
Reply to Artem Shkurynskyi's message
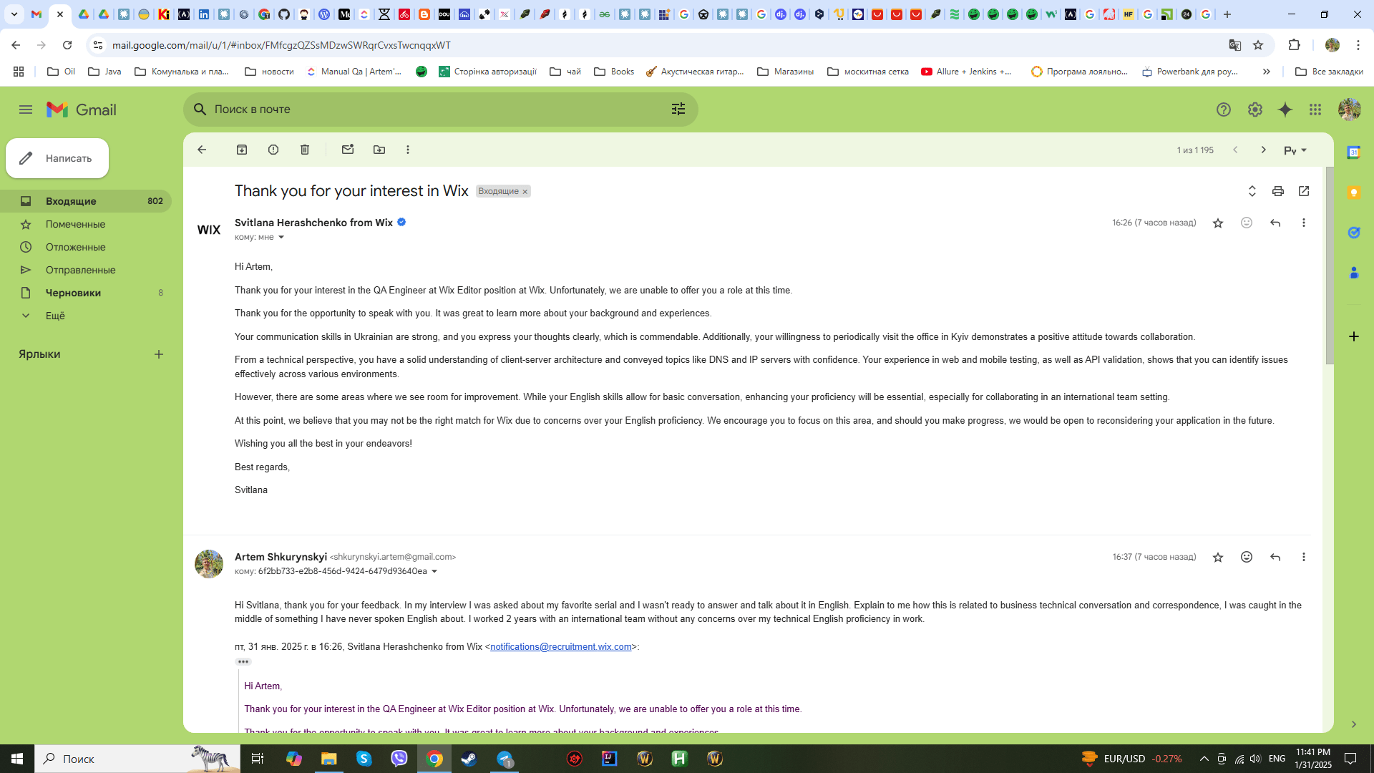pos(1275,558)
